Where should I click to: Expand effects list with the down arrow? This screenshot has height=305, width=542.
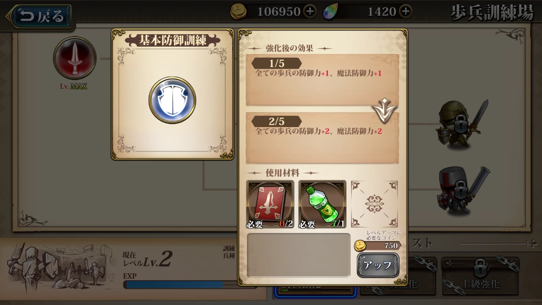(384, 110)
